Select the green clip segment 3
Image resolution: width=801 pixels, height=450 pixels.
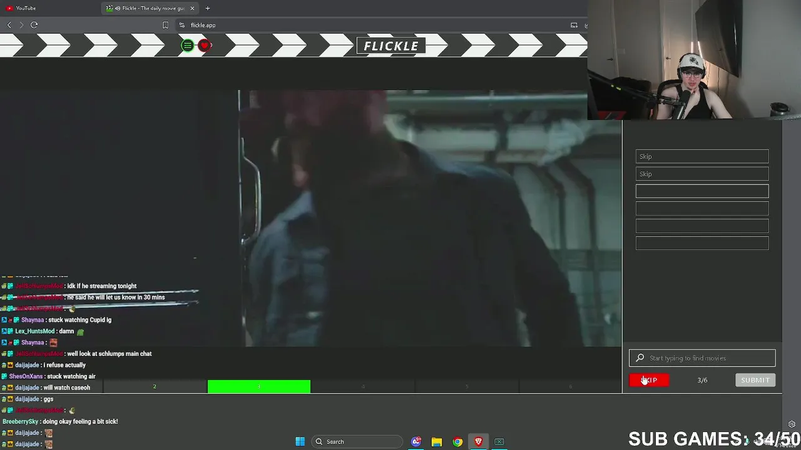point(259,387)
